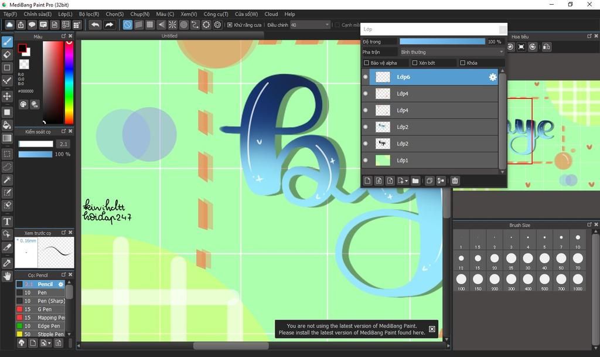
Task: Open the Bình thường blending dropdown
Action: [452, 52]
